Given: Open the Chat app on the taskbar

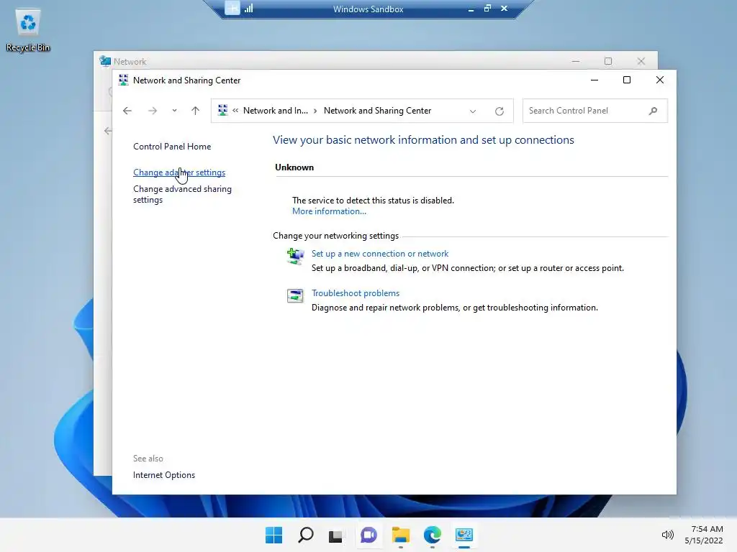Looking at the screenshot, I should point(368,535).
